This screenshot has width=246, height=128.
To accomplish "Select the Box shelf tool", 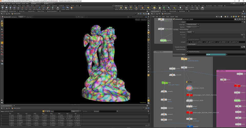I will 3,8.
